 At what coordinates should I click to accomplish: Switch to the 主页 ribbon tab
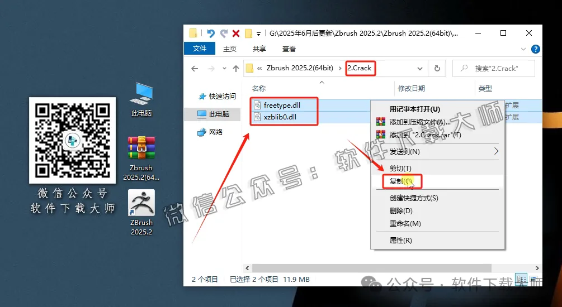(230, 49)
